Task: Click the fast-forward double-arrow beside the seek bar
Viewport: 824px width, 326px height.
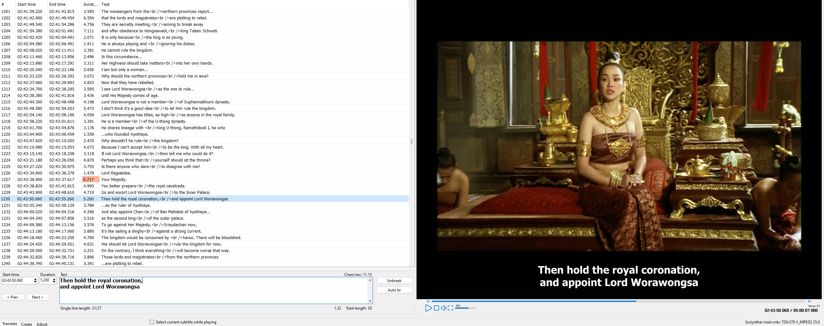Action: (x=809, y=301)
